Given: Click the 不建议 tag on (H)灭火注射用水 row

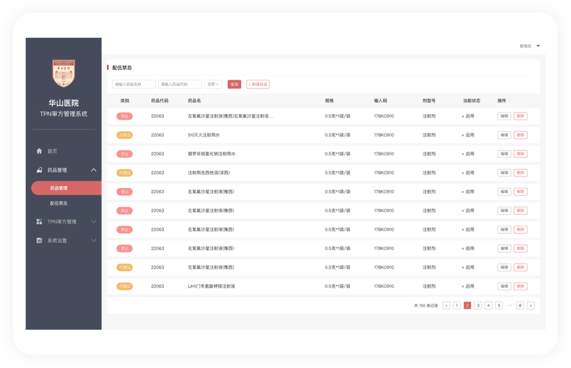Looking at the screenshot, I should coord(125,135).
